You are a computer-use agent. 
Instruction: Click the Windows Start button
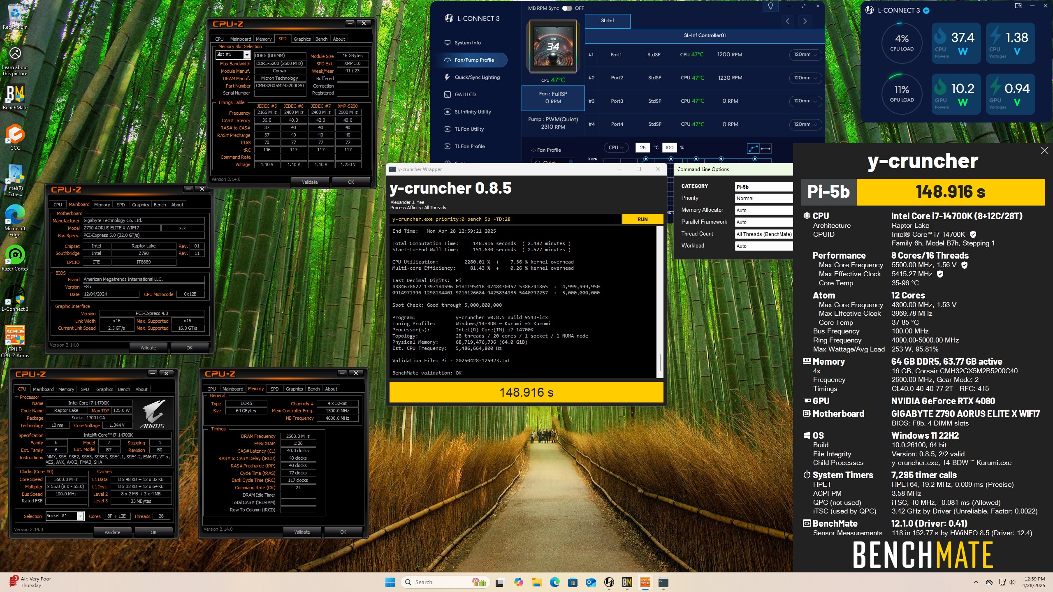[x=390, y=582]
